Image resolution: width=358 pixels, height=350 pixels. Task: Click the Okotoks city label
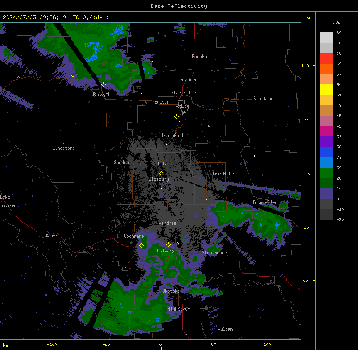click(171, 291)
